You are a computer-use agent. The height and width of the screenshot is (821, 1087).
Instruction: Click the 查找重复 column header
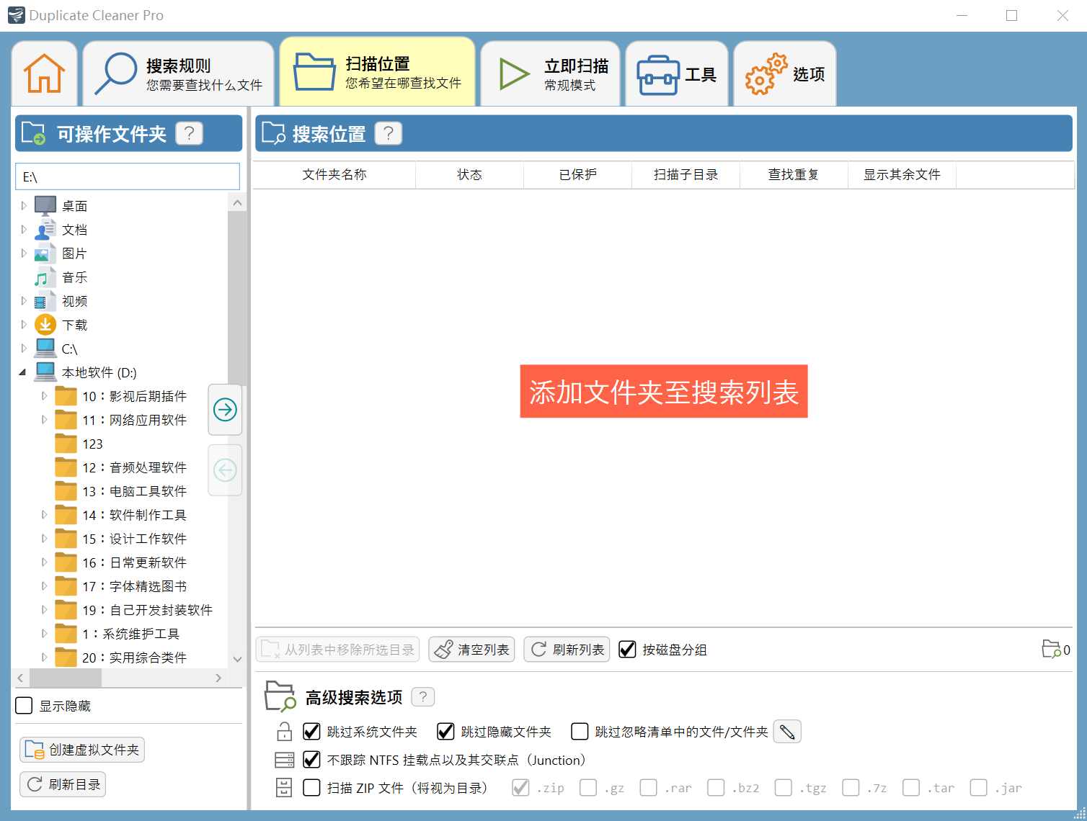(x=793, y=174)
